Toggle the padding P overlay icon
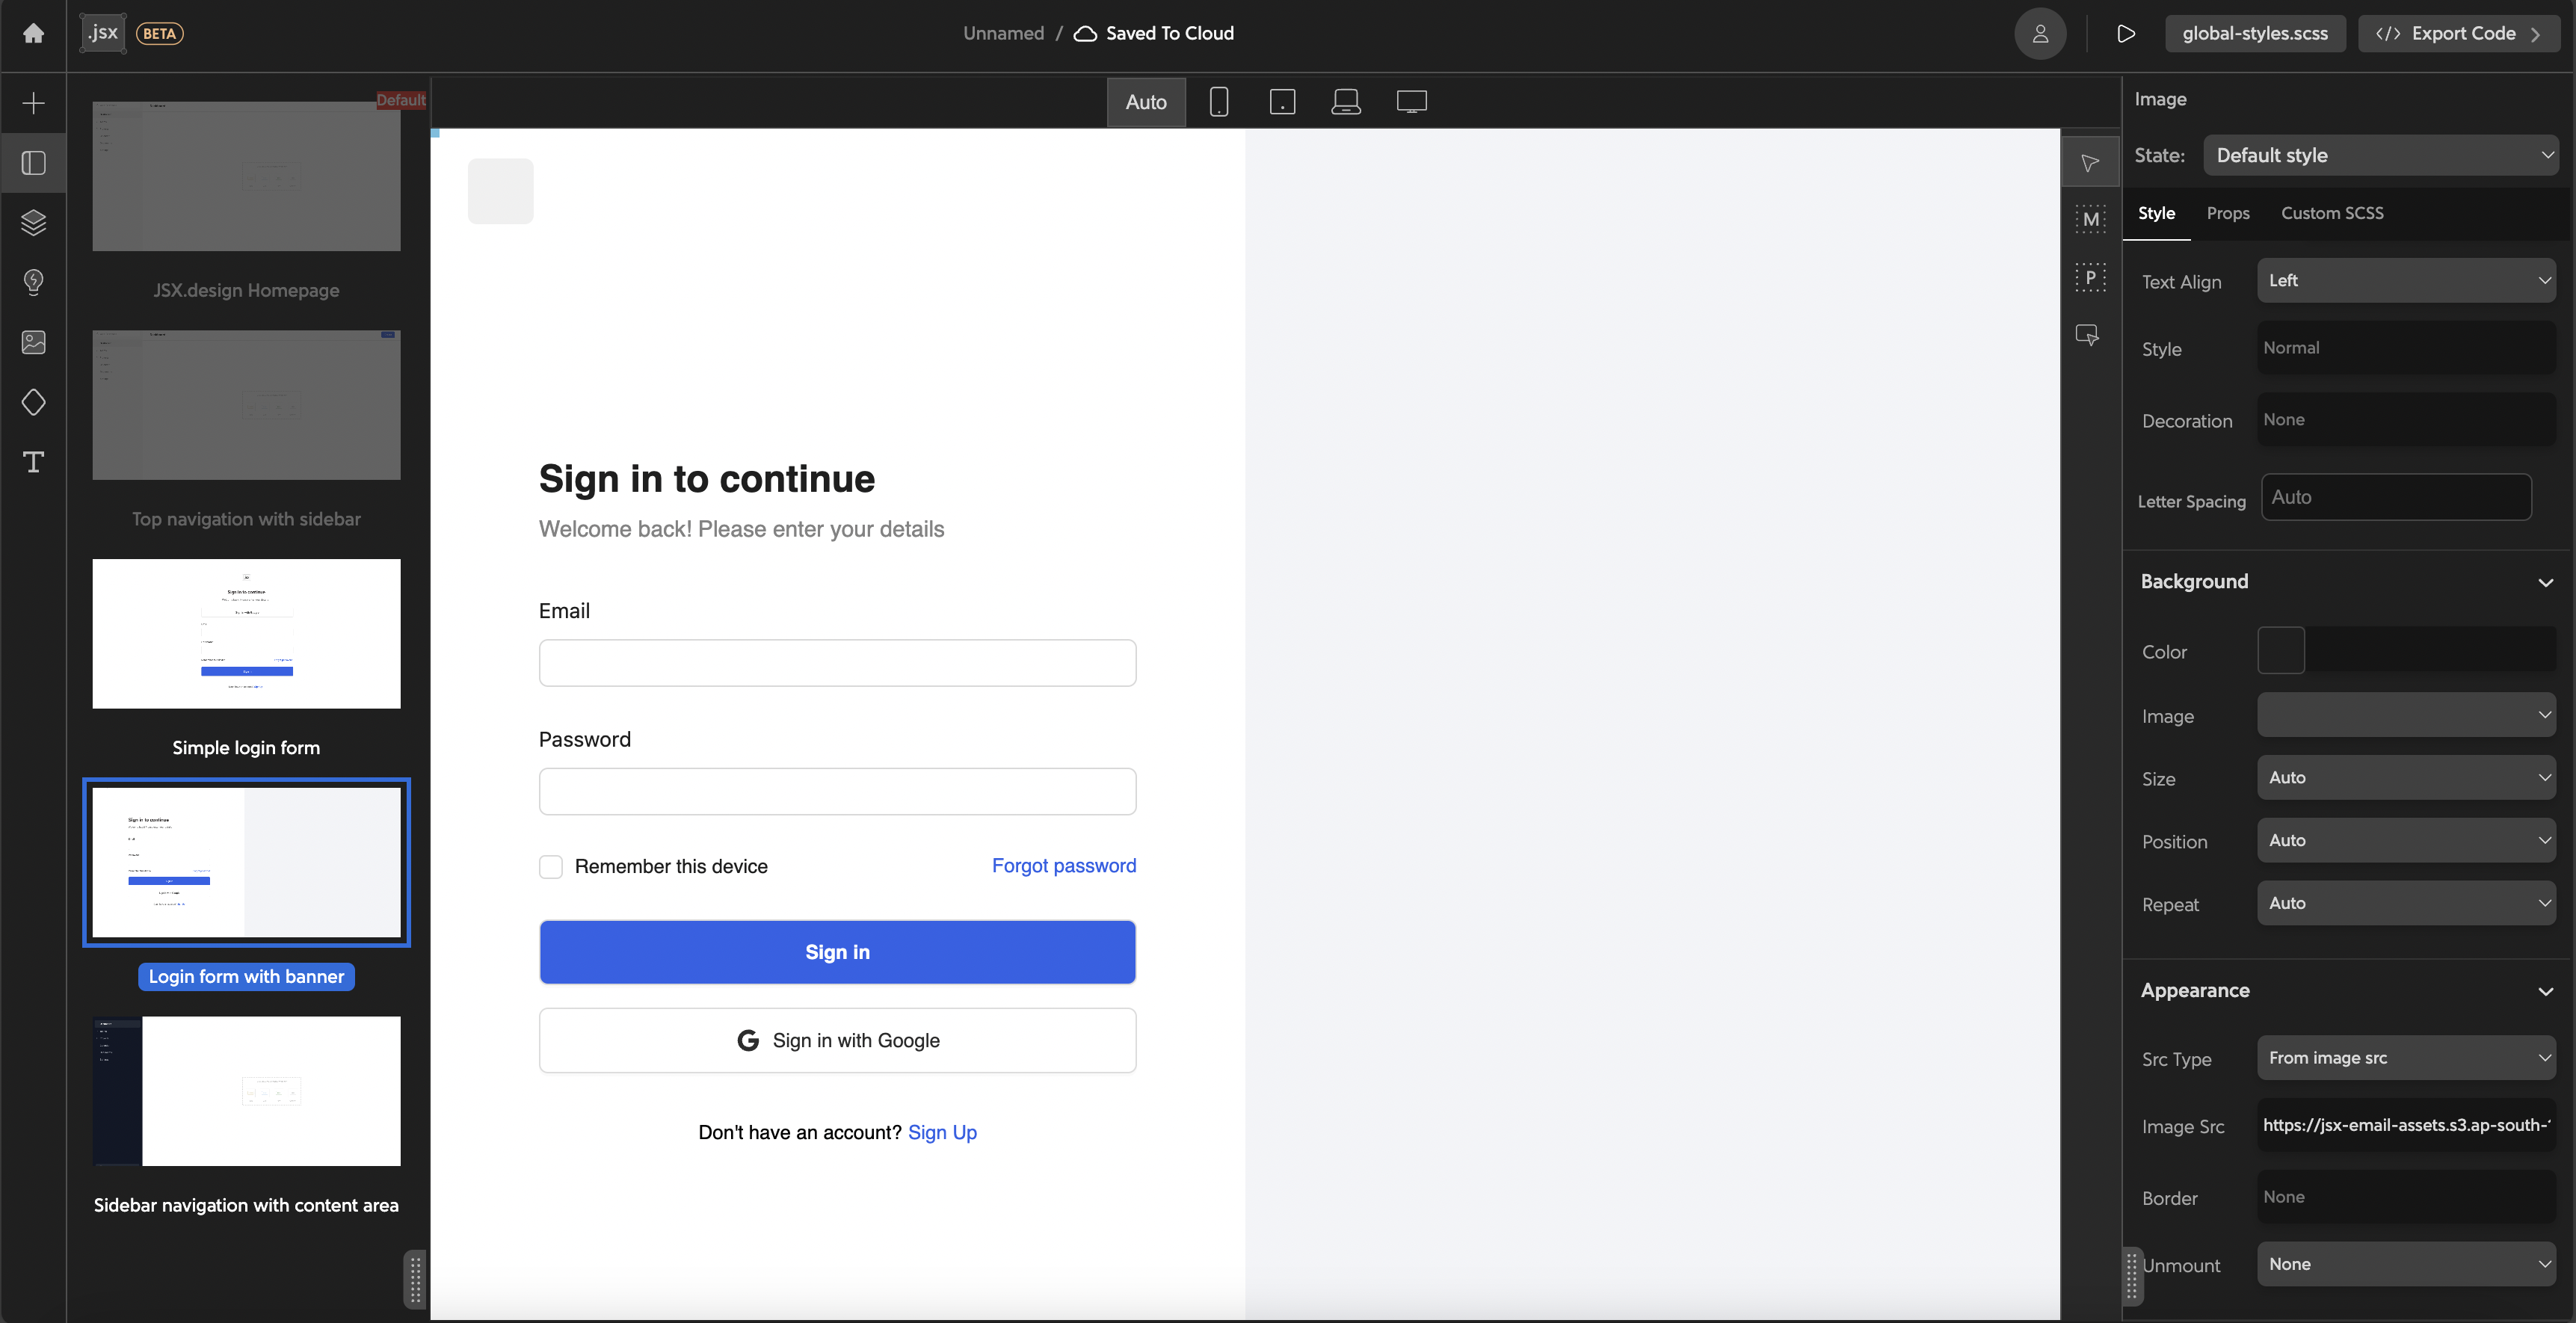Screen dimensions: 2576x1323 2090,277
